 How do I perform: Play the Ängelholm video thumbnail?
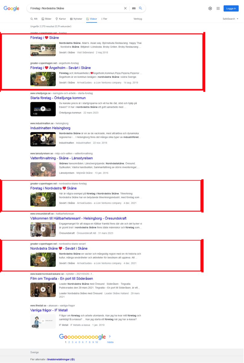[43, 79]
